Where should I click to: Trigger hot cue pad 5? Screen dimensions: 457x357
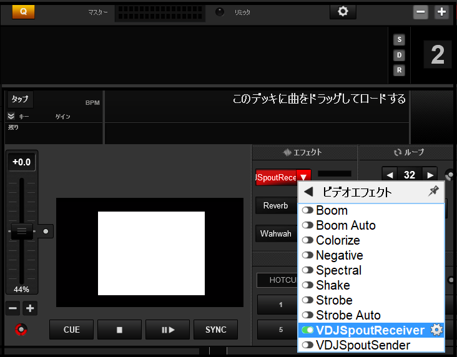[x=277, y=330]
